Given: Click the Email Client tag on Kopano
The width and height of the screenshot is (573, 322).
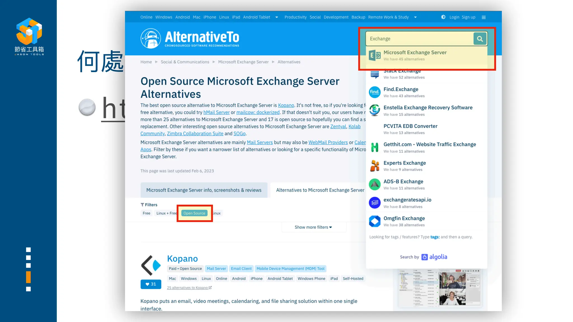Looking at the screenshot, I should [241, 269].
